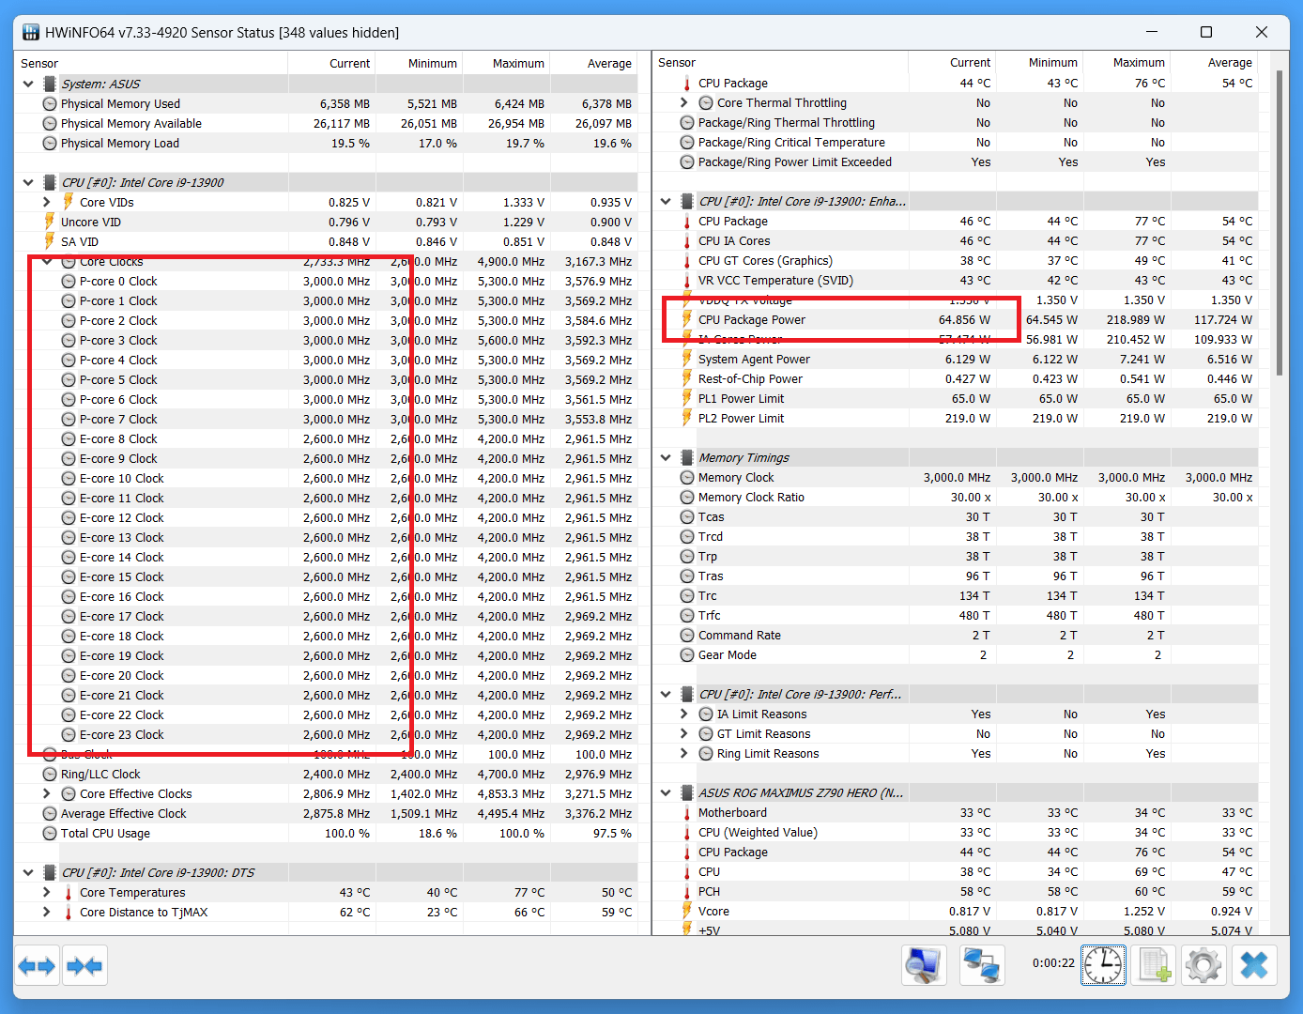The image size is (1303, 1014).
Task: Expand Core Distance to TjMAX
Action: click(x=47, y=913)
